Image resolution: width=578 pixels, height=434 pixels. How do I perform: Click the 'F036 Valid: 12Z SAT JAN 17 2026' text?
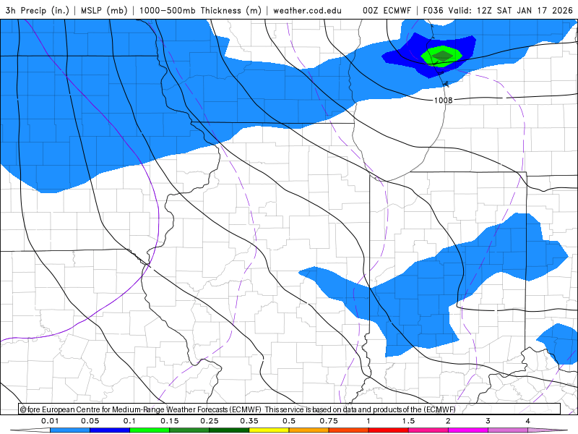[x=498, y=10]
